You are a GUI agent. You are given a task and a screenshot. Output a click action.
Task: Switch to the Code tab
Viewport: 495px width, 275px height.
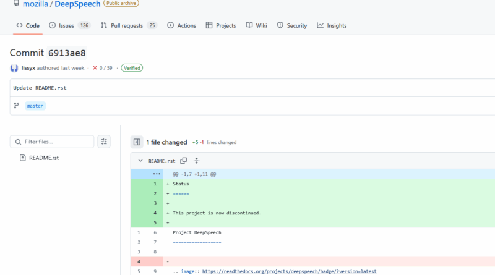[28, 25]
